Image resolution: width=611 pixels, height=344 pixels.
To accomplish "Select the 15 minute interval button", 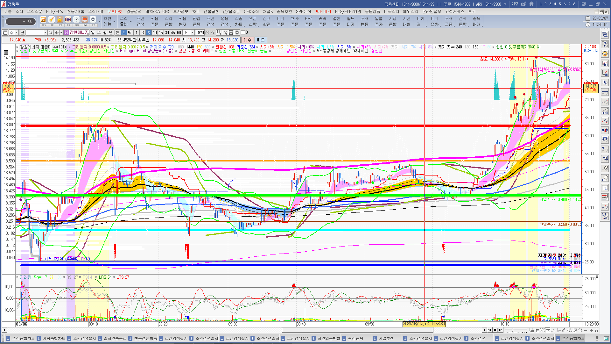I will 161,32.
